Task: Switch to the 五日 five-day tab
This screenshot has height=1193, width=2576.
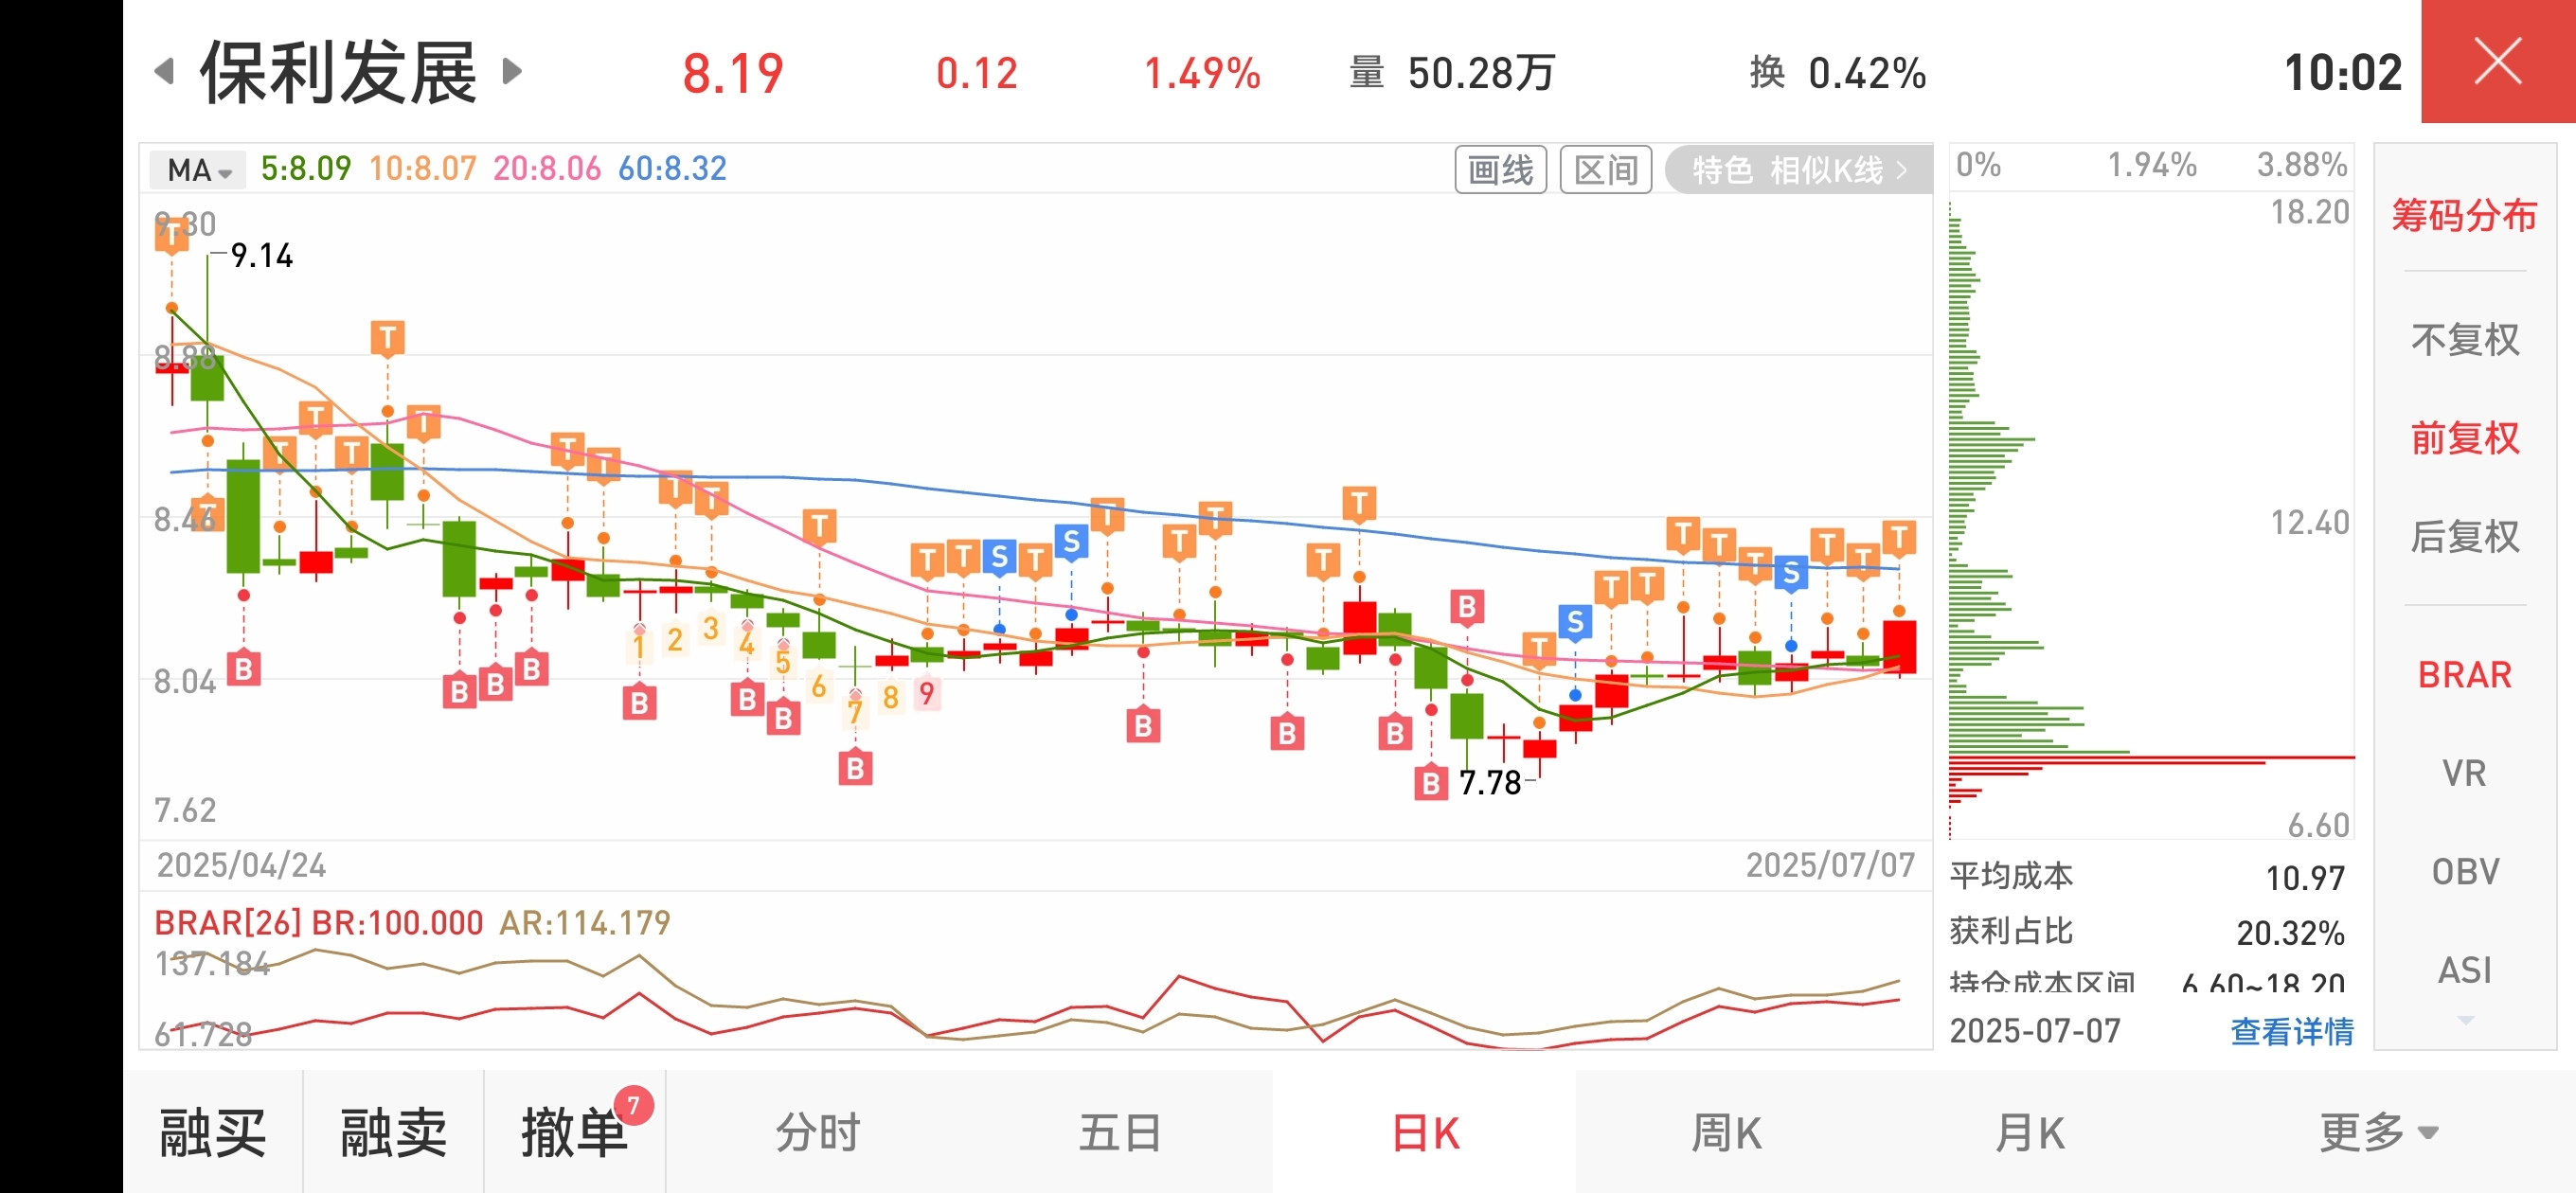Action: pyautogui.click(x=1120, y=1133)
